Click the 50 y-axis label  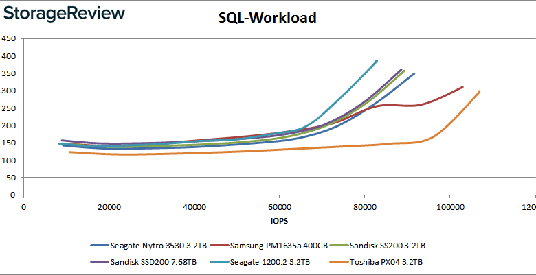(11, 178)
